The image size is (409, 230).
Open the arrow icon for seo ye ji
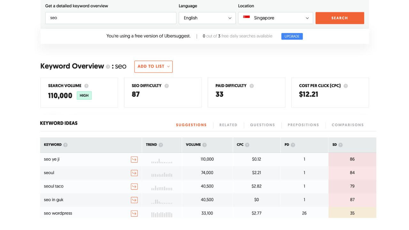click(x=134, y=159)
